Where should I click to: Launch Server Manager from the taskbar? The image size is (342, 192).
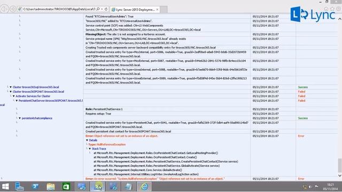click(x=19, y=187)
